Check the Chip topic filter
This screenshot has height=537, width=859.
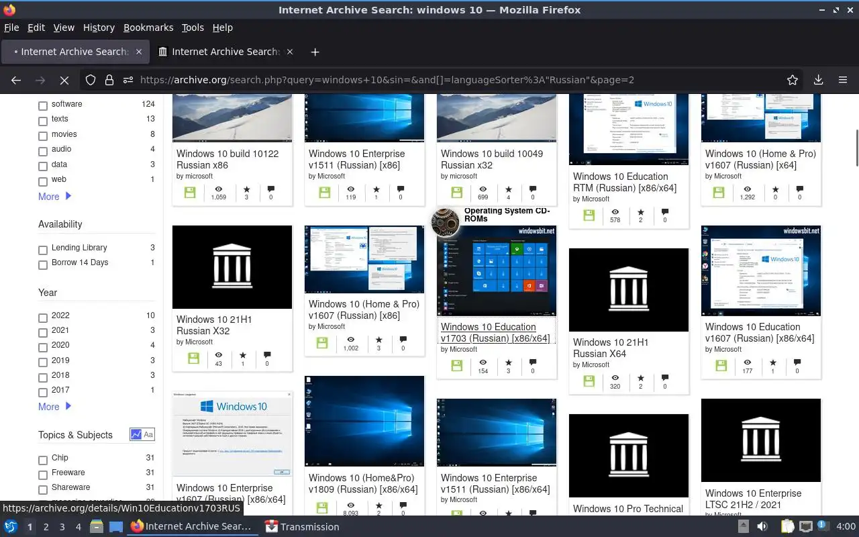pyautogui.click(x=43, y=460)
